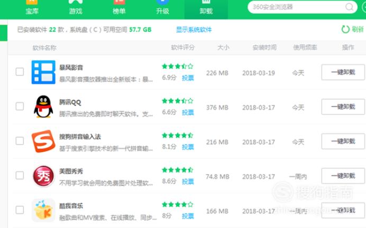Click the 刷新 refresh icon
This screenshot has height=228, width=366.
pos(345,30)
